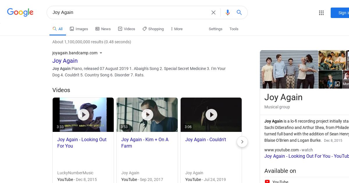Click LuckyNumberMusic channel name
The width and height of the screenshot is (349, 183).
[75, 173]
